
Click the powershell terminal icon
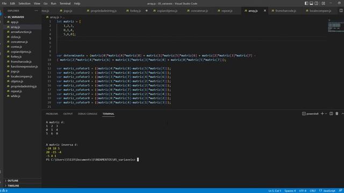[304, 114]
